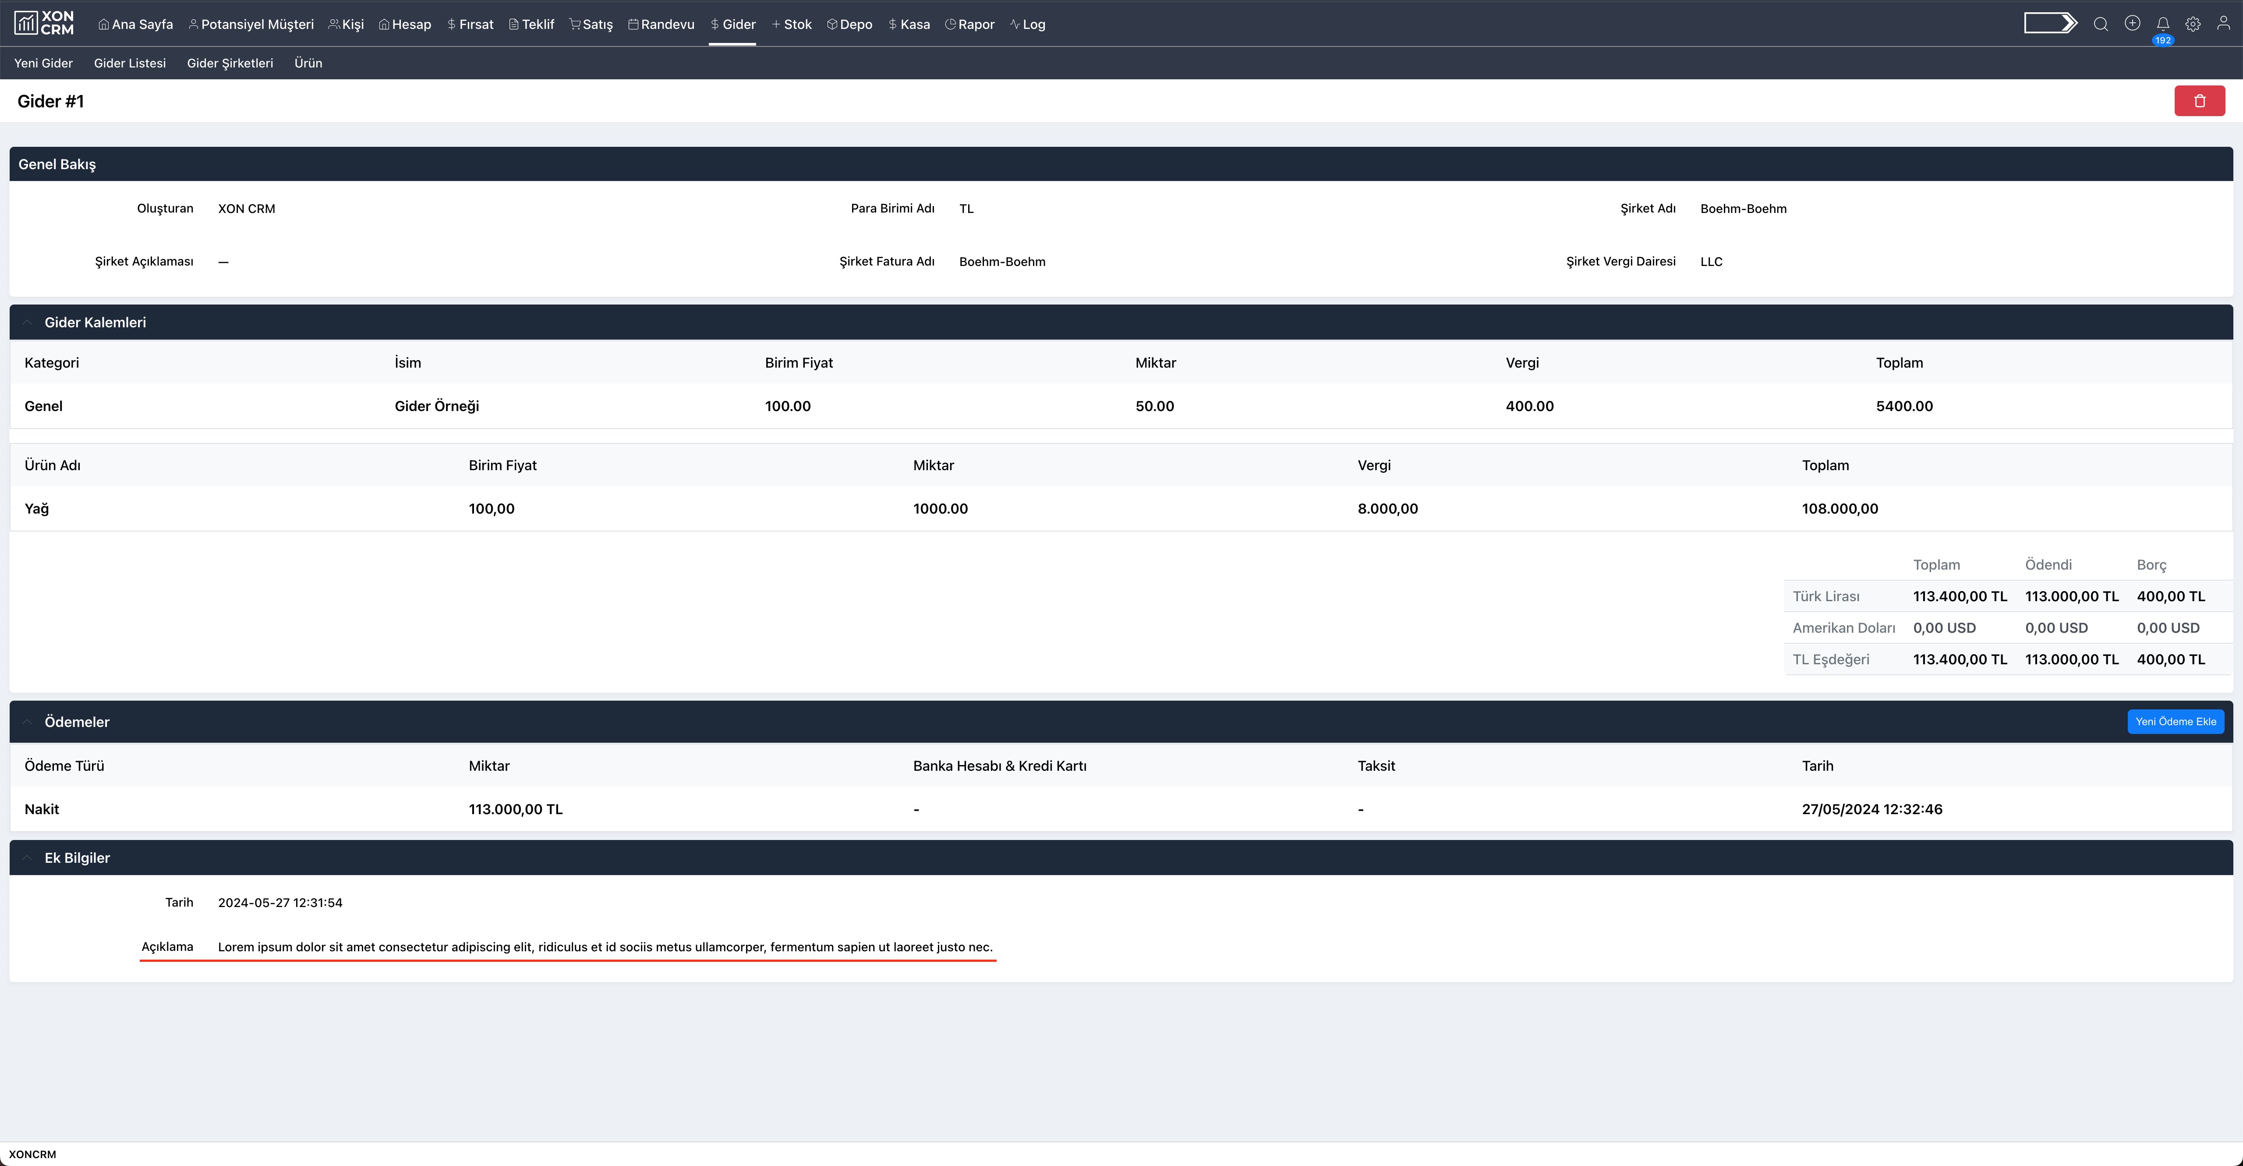Click the Türk Lirası summary row label
The width and height of the screenshot is (2243, 1166).
point(1826,596)
